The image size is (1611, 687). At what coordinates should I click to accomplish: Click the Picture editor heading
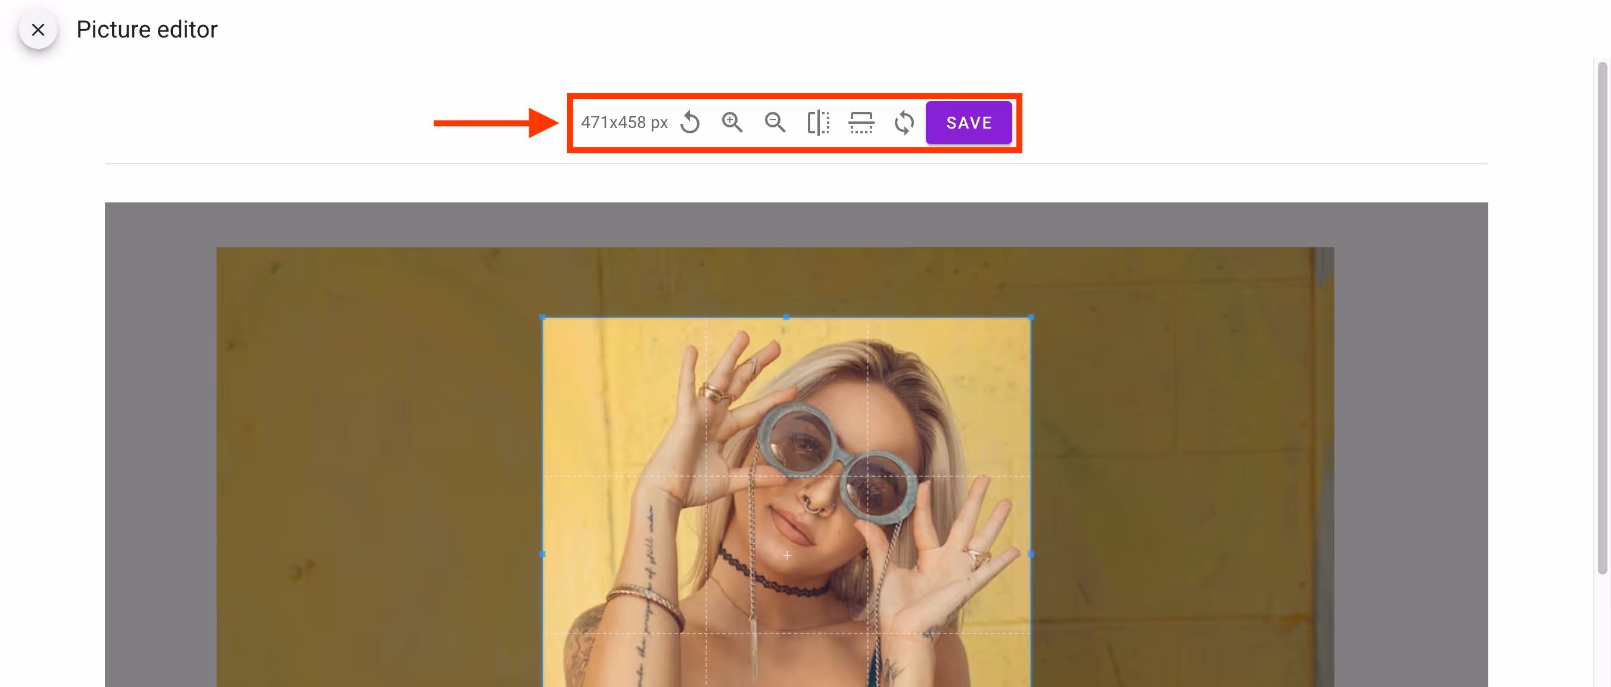tap(147, 29)
